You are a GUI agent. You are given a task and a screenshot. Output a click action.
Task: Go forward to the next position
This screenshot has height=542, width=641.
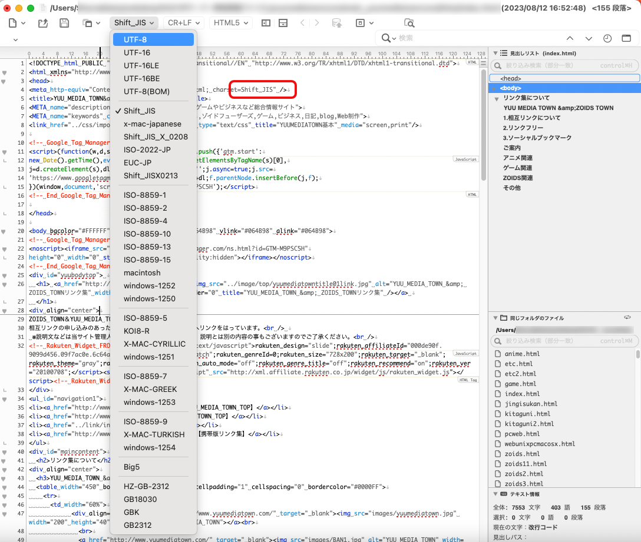tap(317, 23)
